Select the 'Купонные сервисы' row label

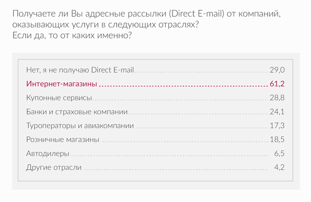59,98
